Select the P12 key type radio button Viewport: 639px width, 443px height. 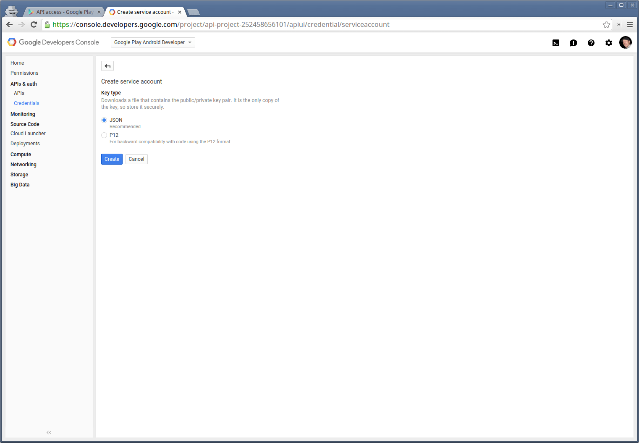tap(104, 135)
